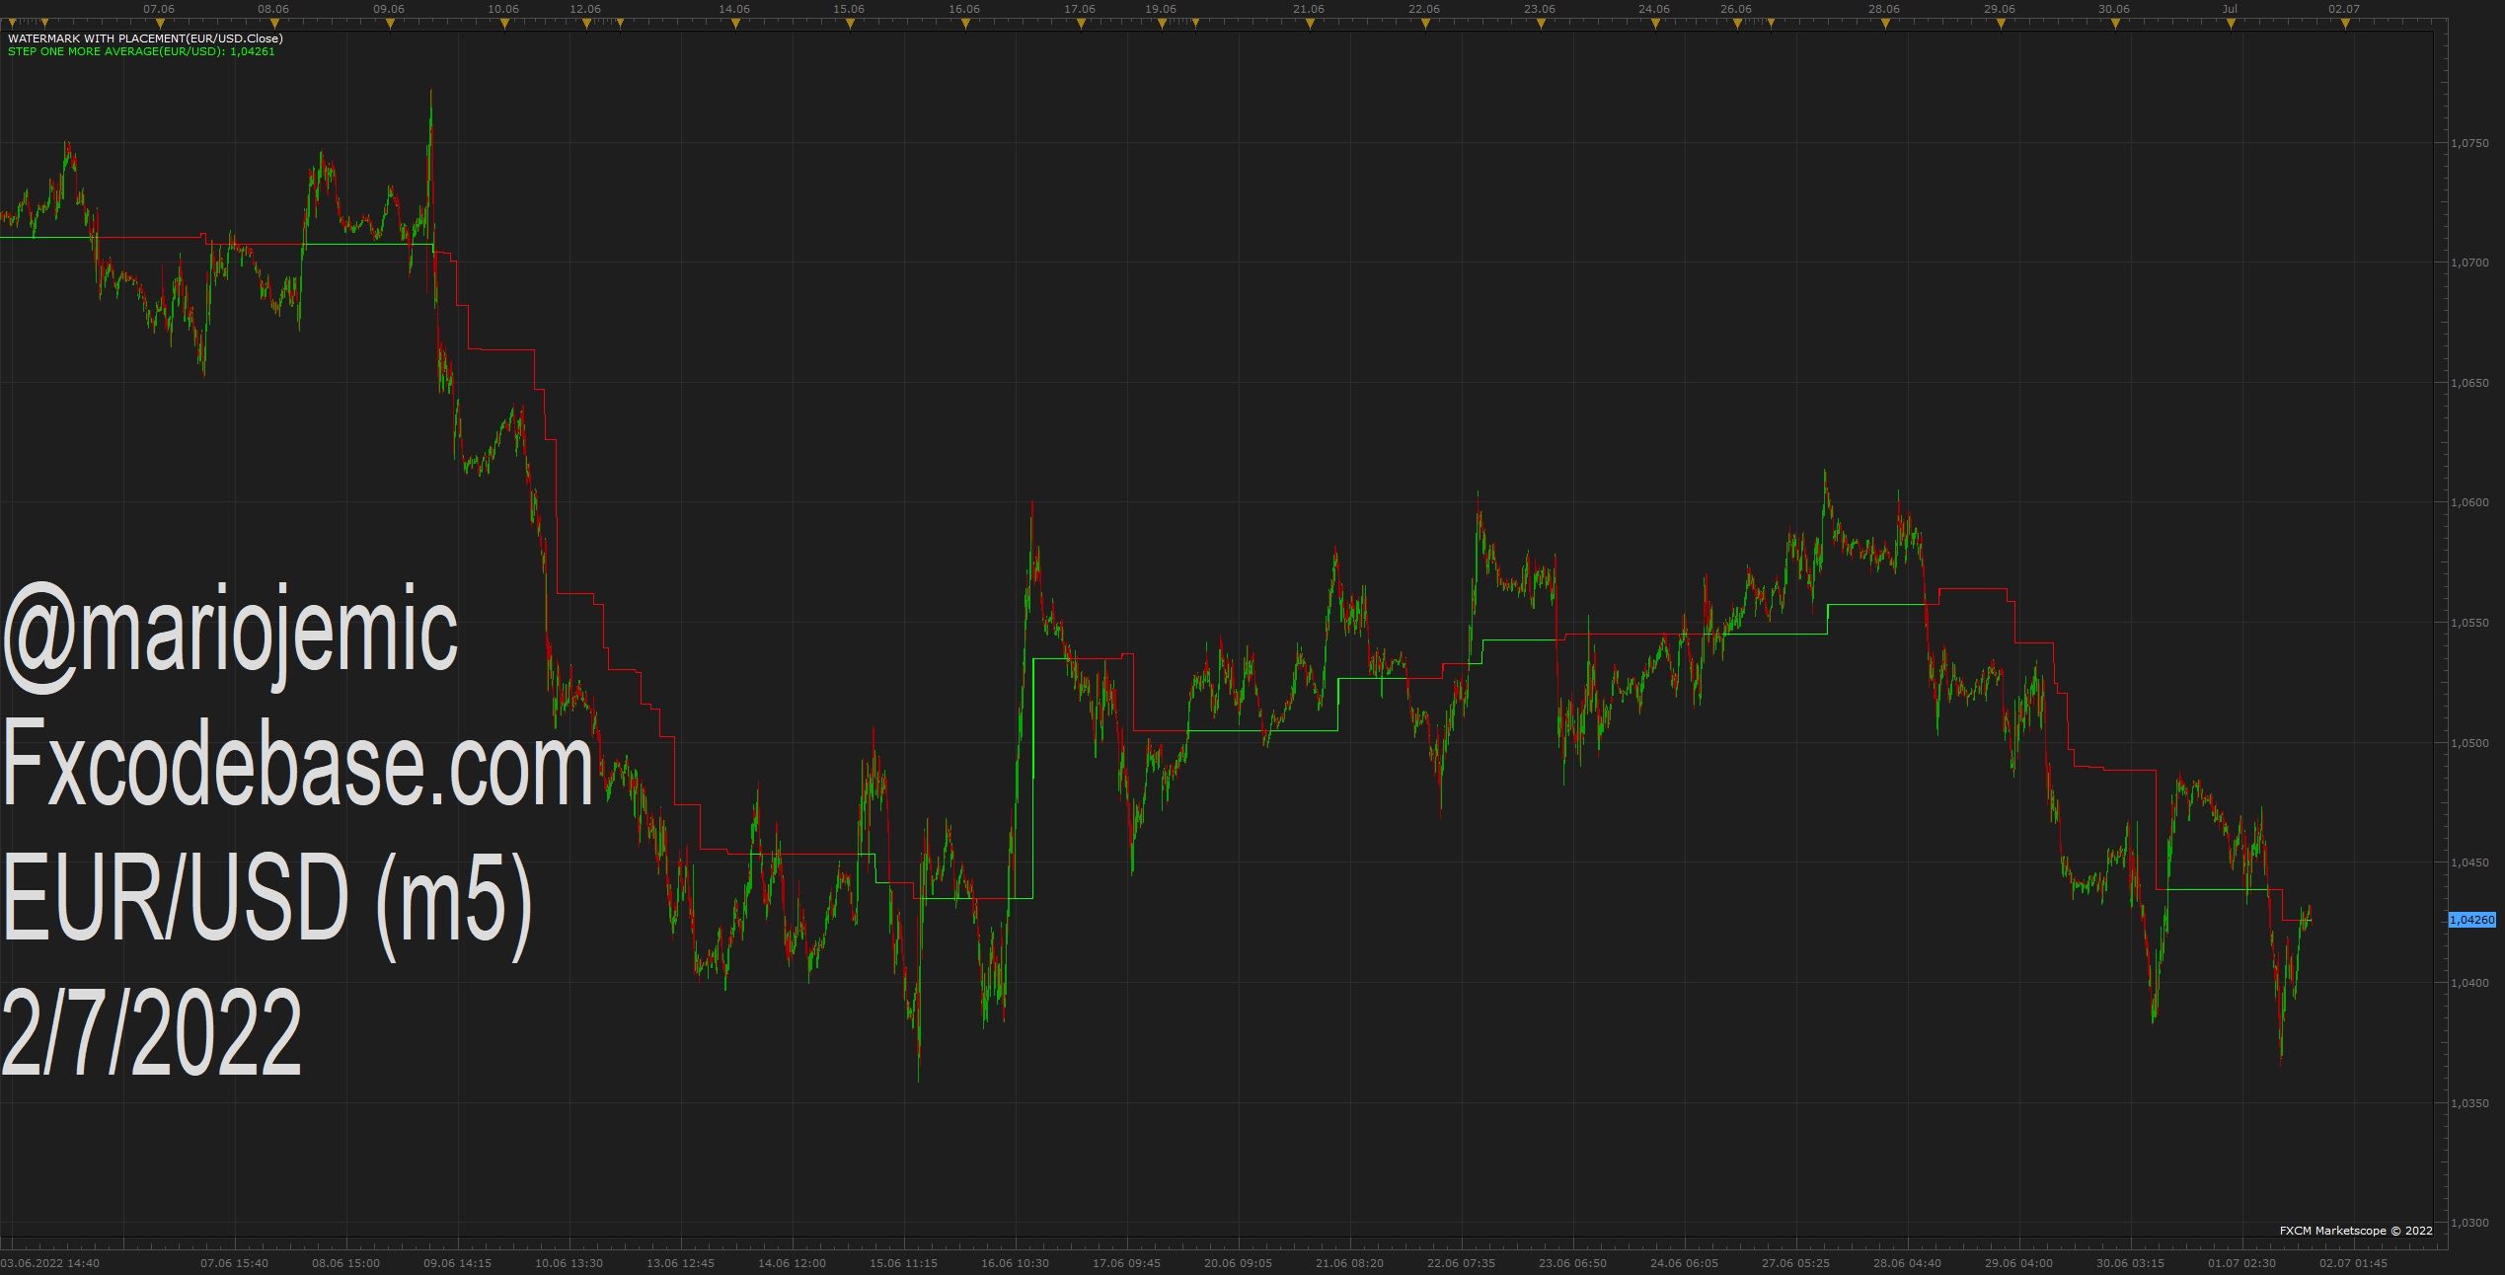
Task: Click the 29.06 04:00 time axis label
Action: (2019, 1263)
